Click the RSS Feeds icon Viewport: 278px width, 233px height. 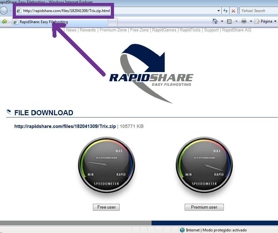coord(229,22)
